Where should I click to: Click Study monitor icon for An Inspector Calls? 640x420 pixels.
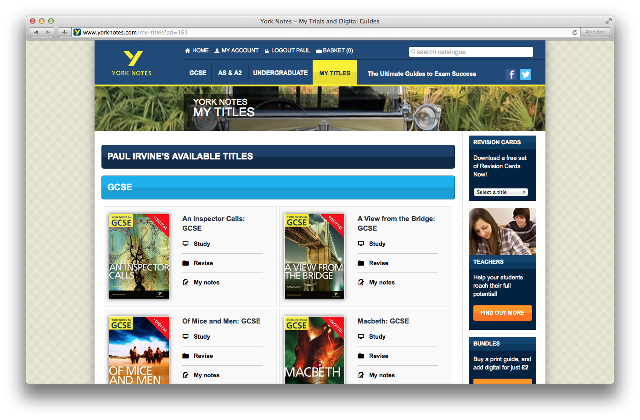[x=185, y=244]
